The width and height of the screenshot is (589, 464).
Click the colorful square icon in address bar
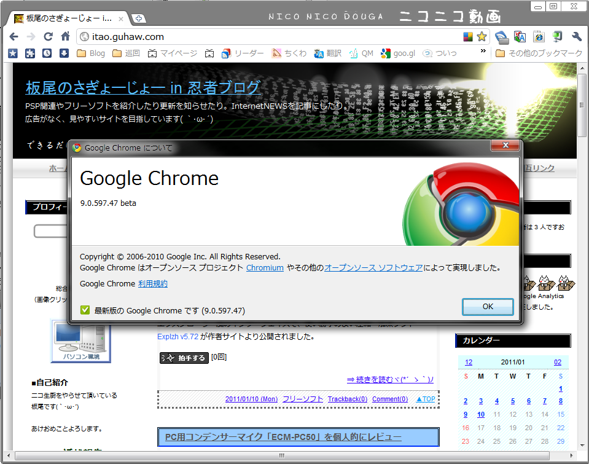click(x=467, y=37)
